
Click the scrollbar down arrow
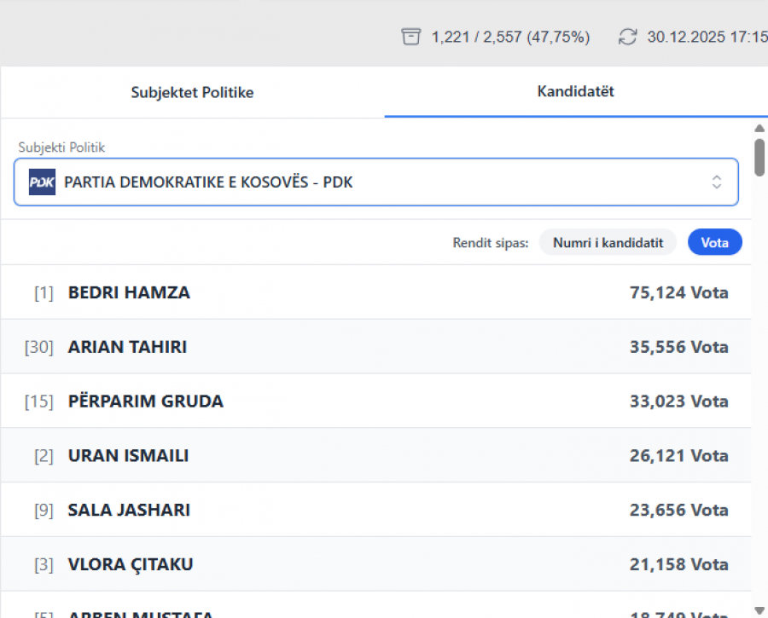[x=759, y=610]
